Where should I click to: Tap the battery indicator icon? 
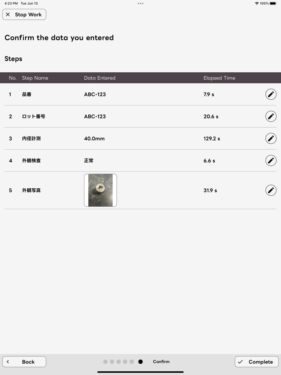coord(273,3)
